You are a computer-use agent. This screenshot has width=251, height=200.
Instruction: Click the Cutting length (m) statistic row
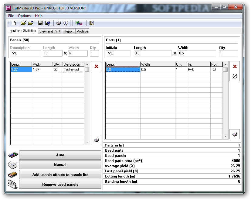pyautogui.click(x=172, y=176)
